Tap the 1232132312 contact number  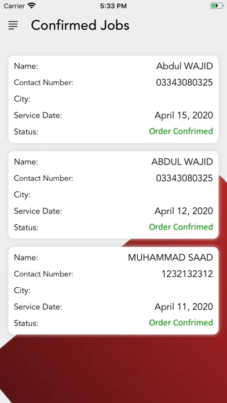coord(187,274)
